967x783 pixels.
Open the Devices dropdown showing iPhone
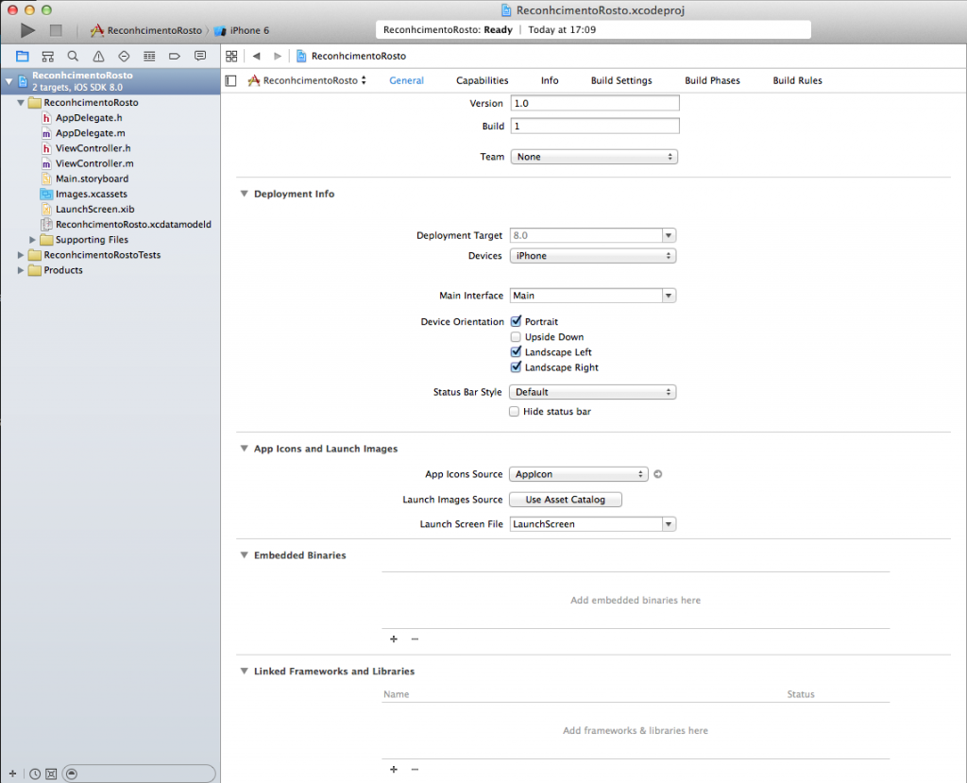tap(593, 256)
